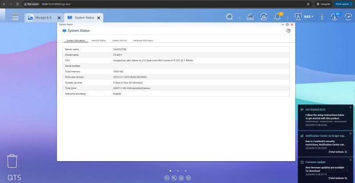Click the server name value NAS022798

pyautogui.click(x=119, y=49)
